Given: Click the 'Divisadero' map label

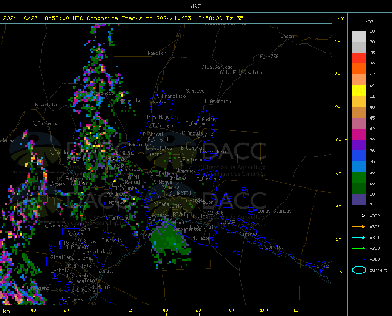Looking at the screenshot, I should pyautogui.click(x=213, y=152).
